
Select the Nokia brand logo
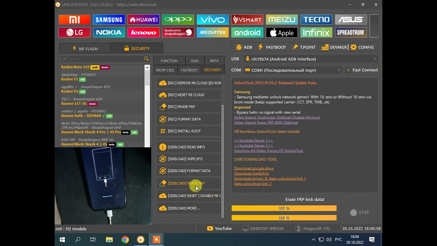tap(109, 32)
